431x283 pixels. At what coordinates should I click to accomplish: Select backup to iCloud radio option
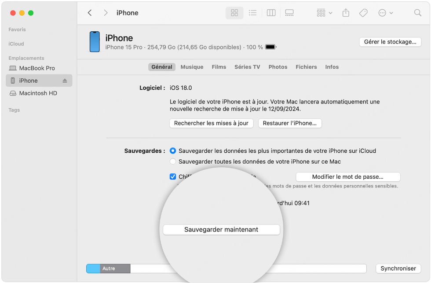pyautogui.click(x=172, y=151)
